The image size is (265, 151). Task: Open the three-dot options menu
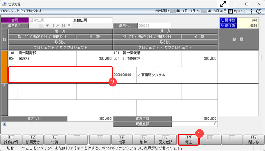(252, 11)
